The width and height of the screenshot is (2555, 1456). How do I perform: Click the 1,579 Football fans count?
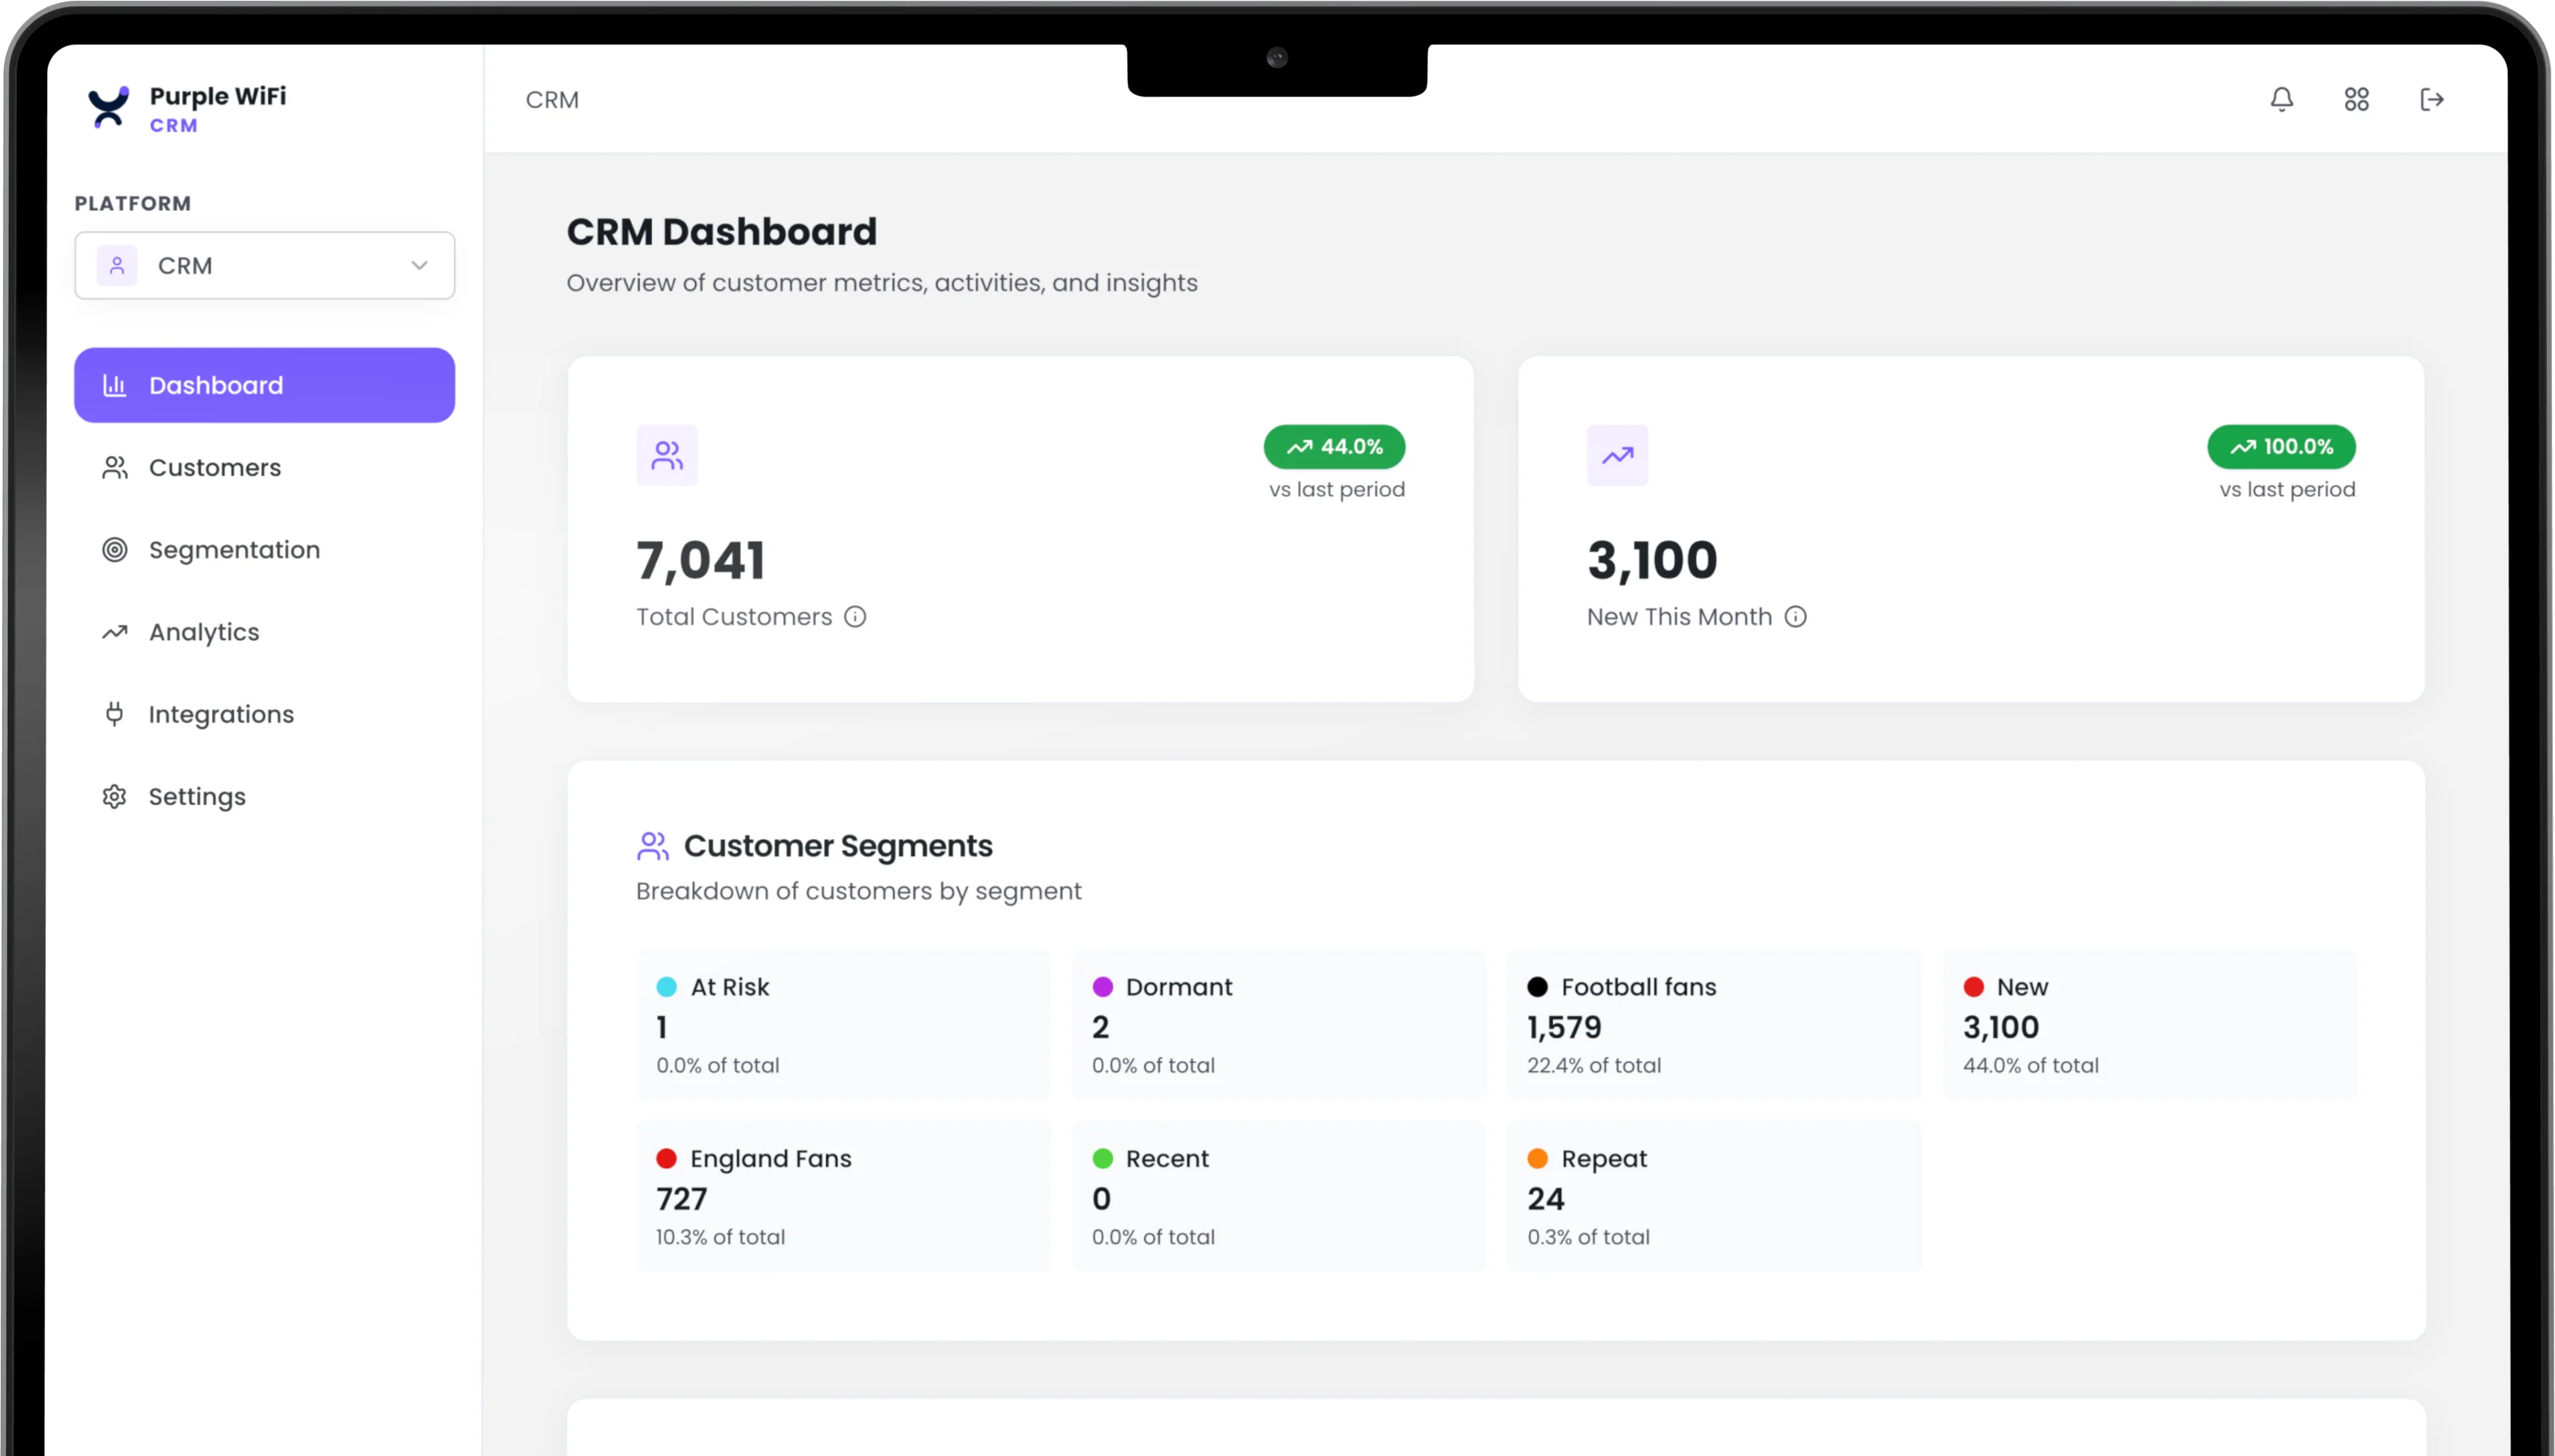1563,1027
